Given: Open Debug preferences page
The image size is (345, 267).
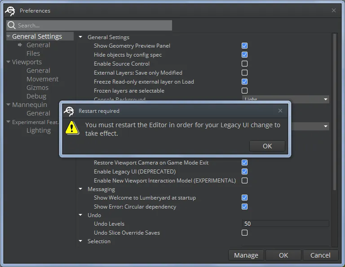Looking at the screenshot, I should 36,96.
